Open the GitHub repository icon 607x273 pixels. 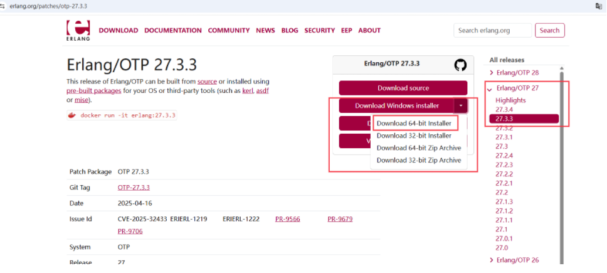coord(460,65)
